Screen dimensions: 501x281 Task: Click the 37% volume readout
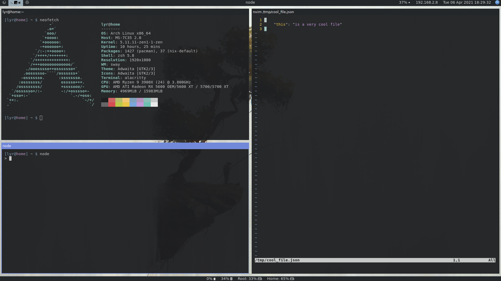[x=403, y=2]
